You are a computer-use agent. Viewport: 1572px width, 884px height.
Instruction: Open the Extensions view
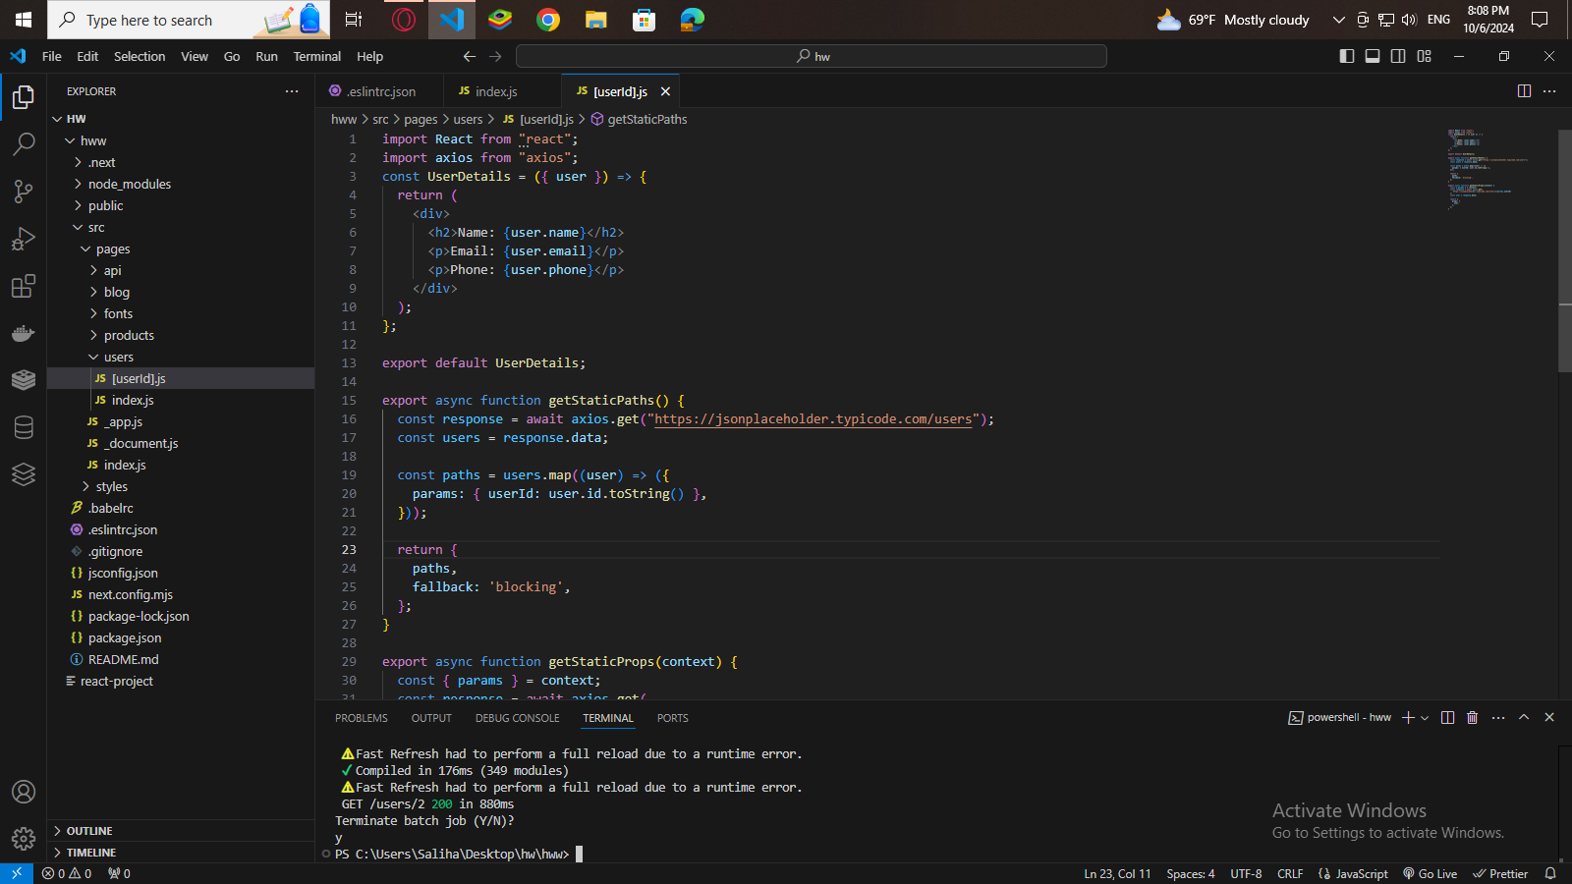click(x=24, y=286)
